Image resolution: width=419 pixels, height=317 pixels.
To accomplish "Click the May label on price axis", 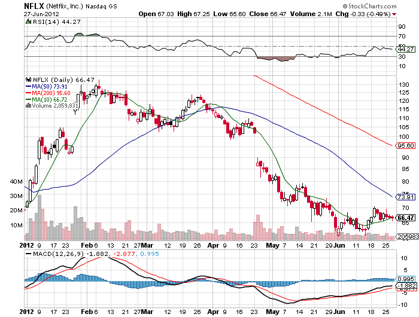I will [272, 245].
